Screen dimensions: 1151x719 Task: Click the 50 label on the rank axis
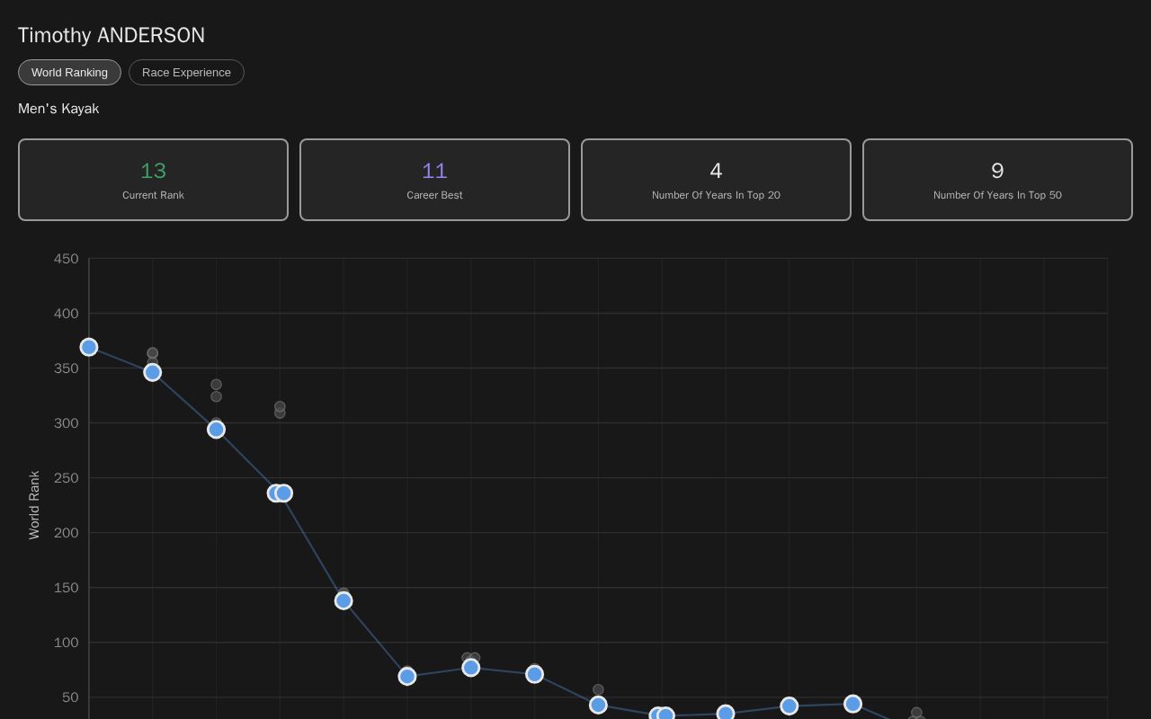tap(70, 697)
